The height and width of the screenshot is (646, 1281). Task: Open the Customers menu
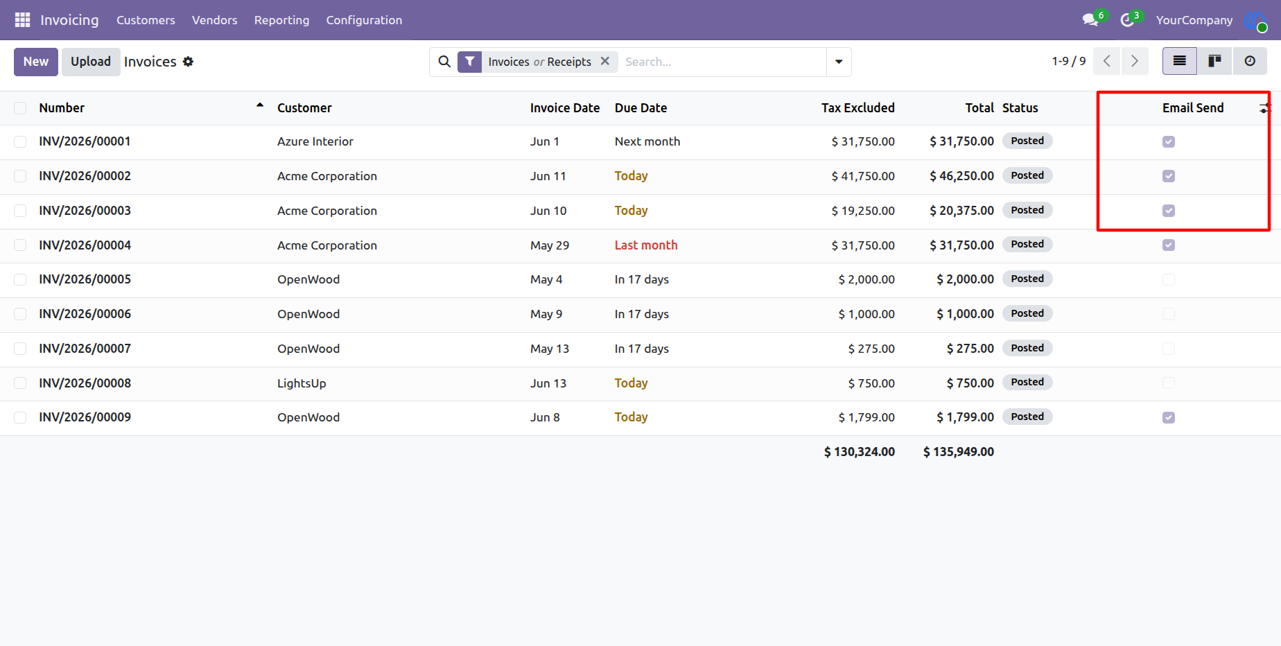point(146,20)
